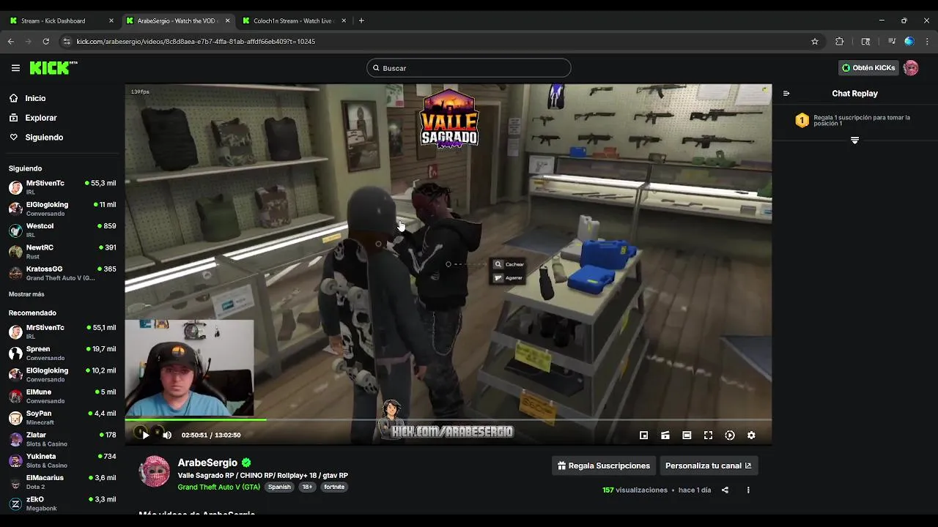
Task: Go to Kick homepage via logo
Action: [53, 68]
